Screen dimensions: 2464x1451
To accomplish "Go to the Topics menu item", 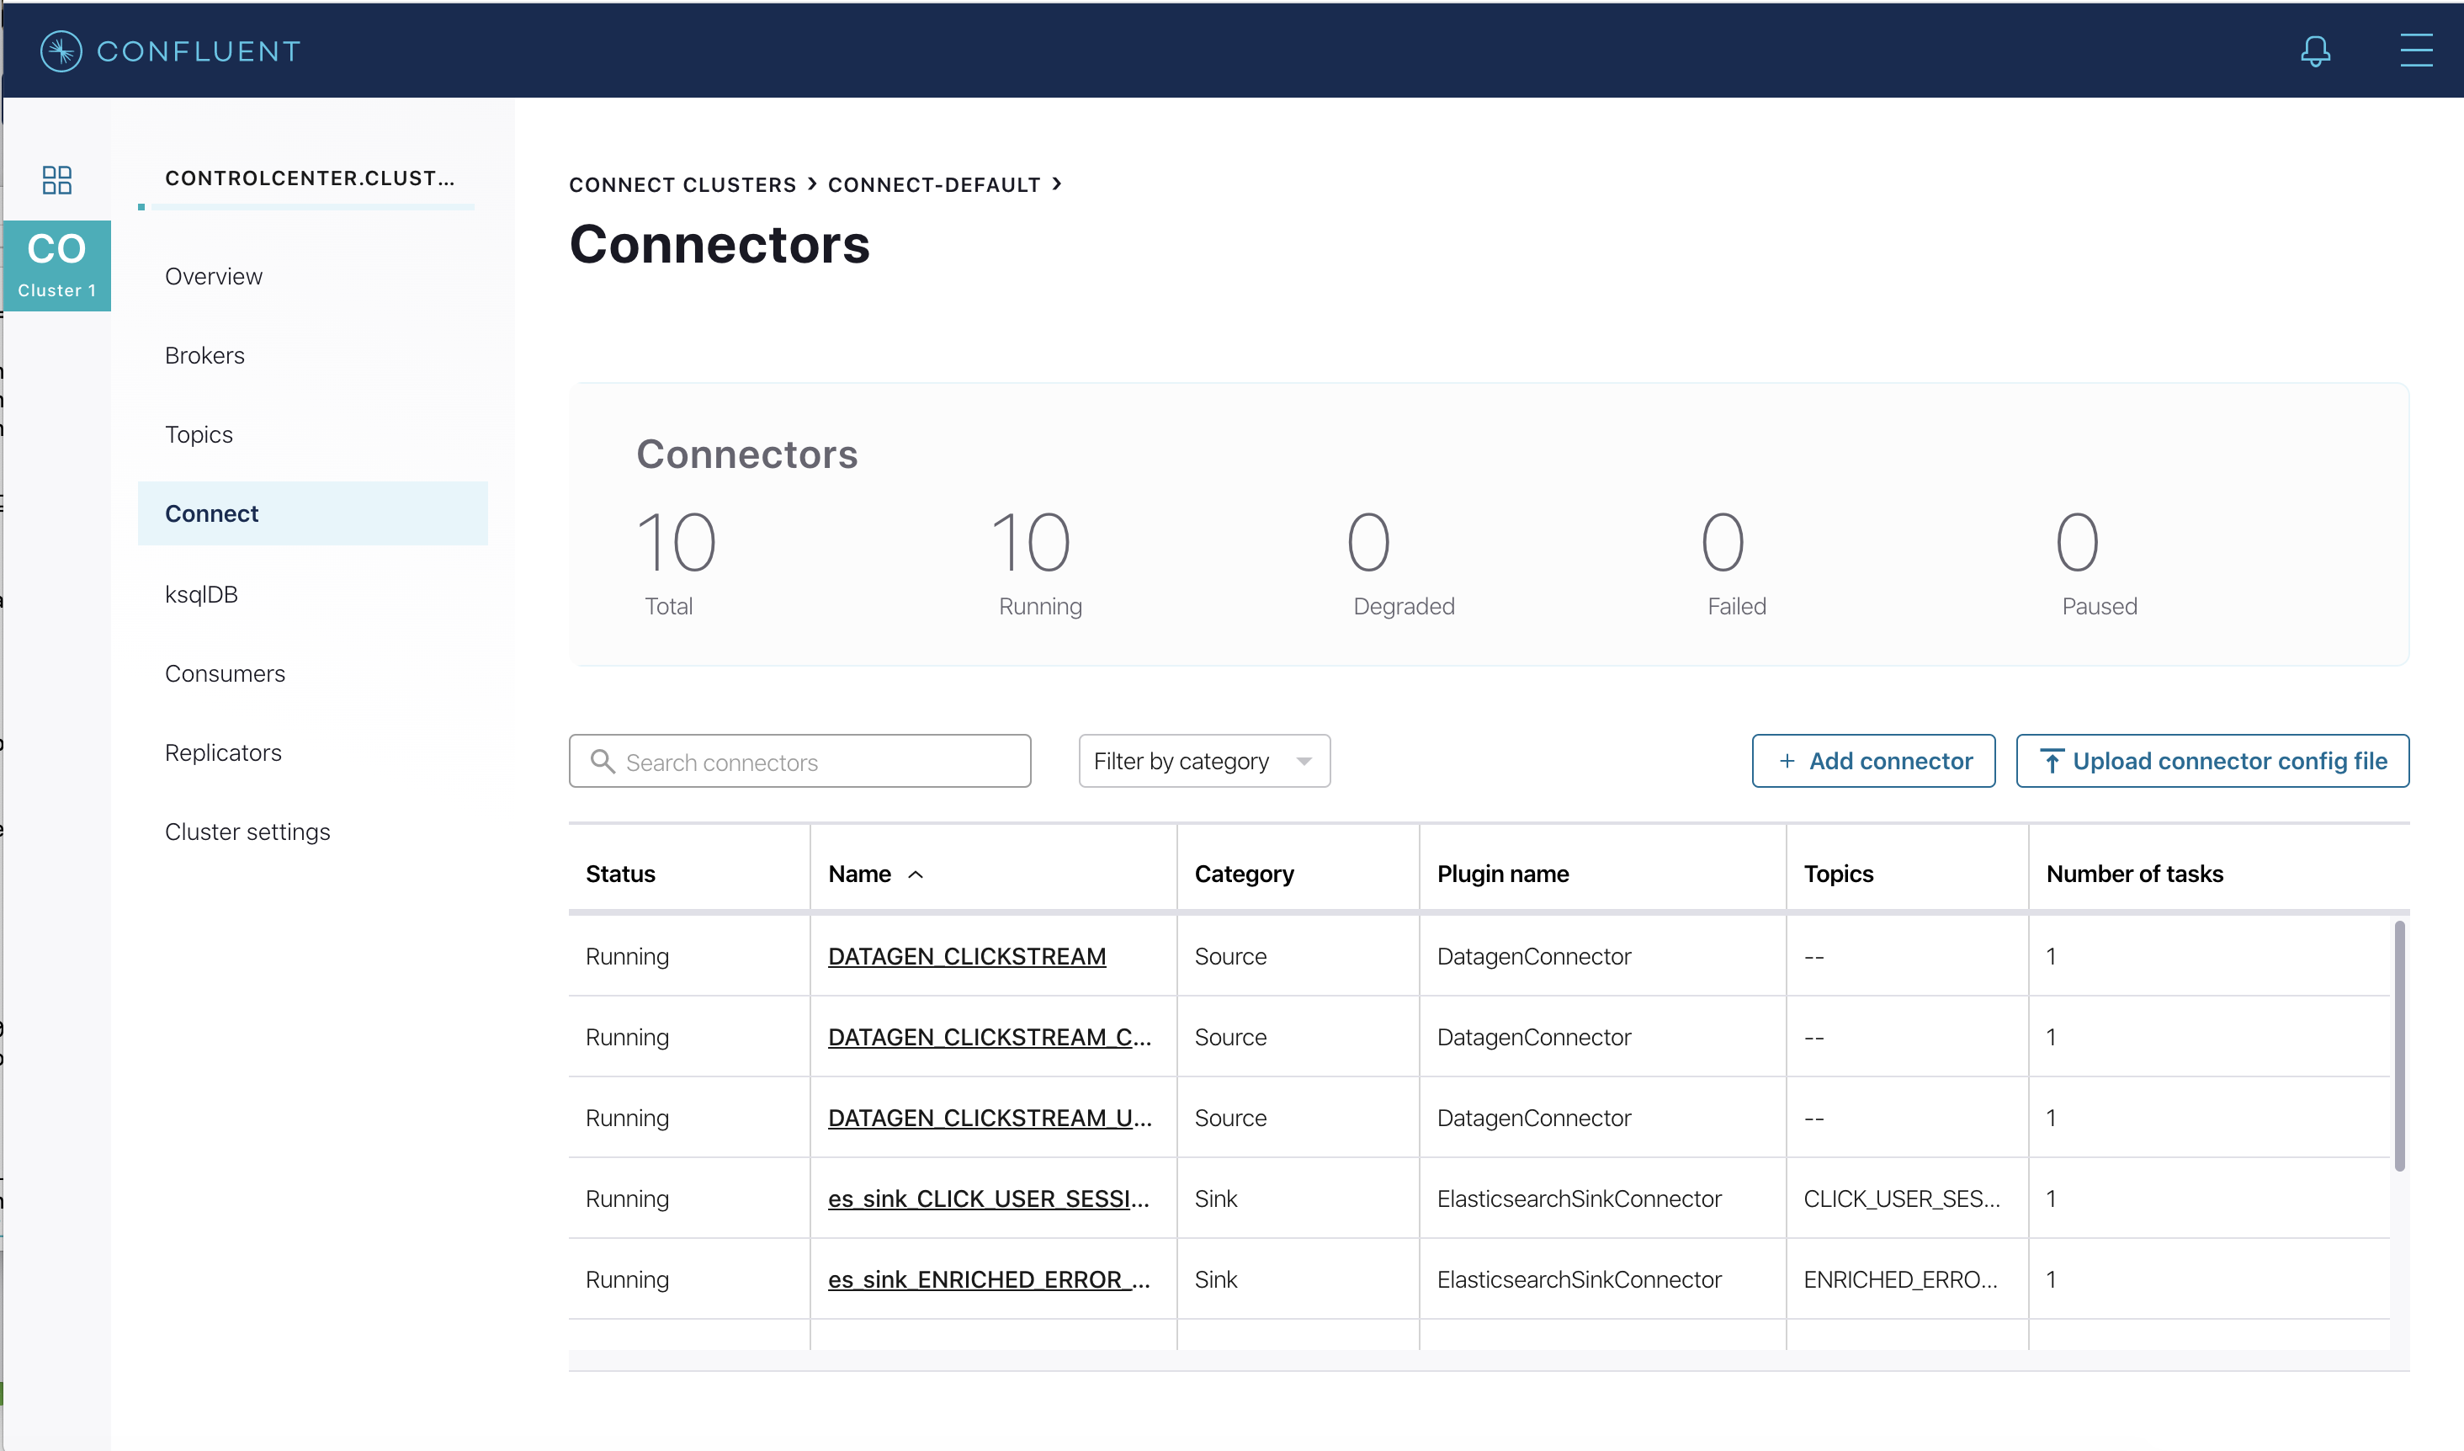I will [199, 434].
